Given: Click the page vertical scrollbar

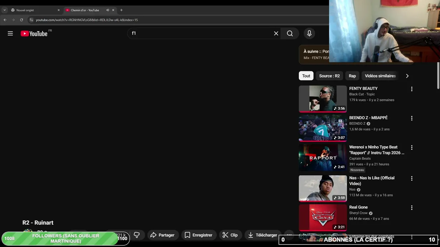Looking at the screenshot, I should (x=438, y=75).
